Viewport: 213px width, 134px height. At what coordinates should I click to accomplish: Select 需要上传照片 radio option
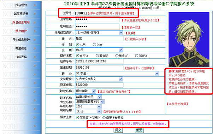pyautogui.click(x=104, y=117)
